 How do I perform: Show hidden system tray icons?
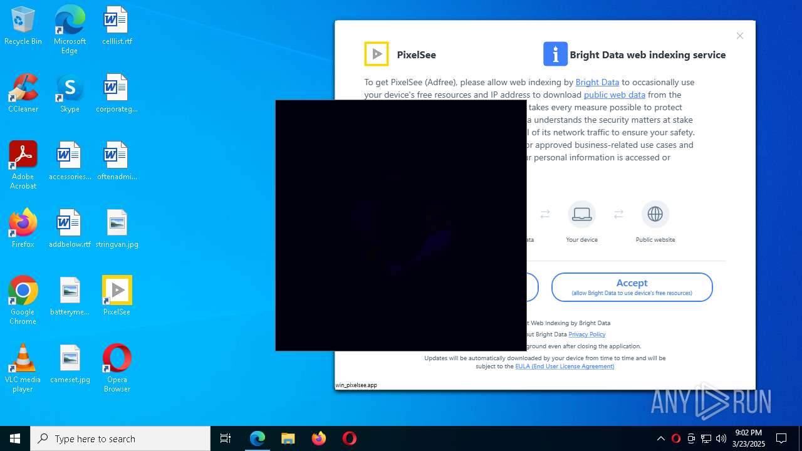pyautogui.click(x=660, y=438)
